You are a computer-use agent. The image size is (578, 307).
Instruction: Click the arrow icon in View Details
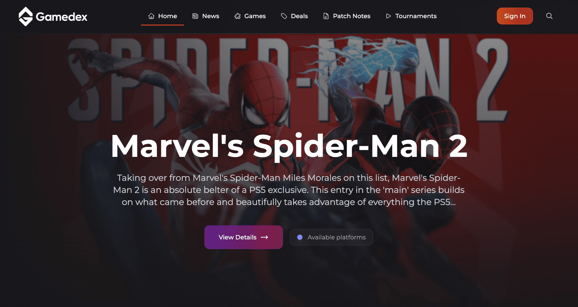pos(264,237)
